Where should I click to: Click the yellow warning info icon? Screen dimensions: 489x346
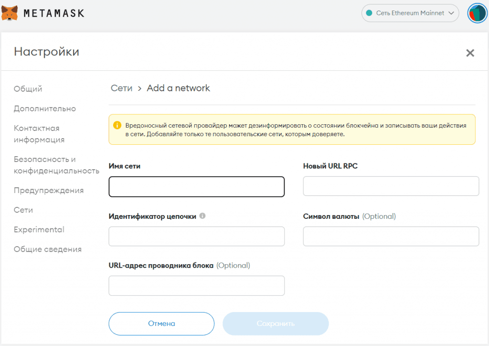pyautogui.click(x=117, y=125)
